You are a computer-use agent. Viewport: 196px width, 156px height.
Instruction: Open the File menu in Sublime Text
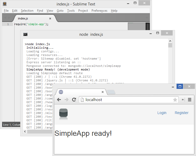click(x=6, y=11)
